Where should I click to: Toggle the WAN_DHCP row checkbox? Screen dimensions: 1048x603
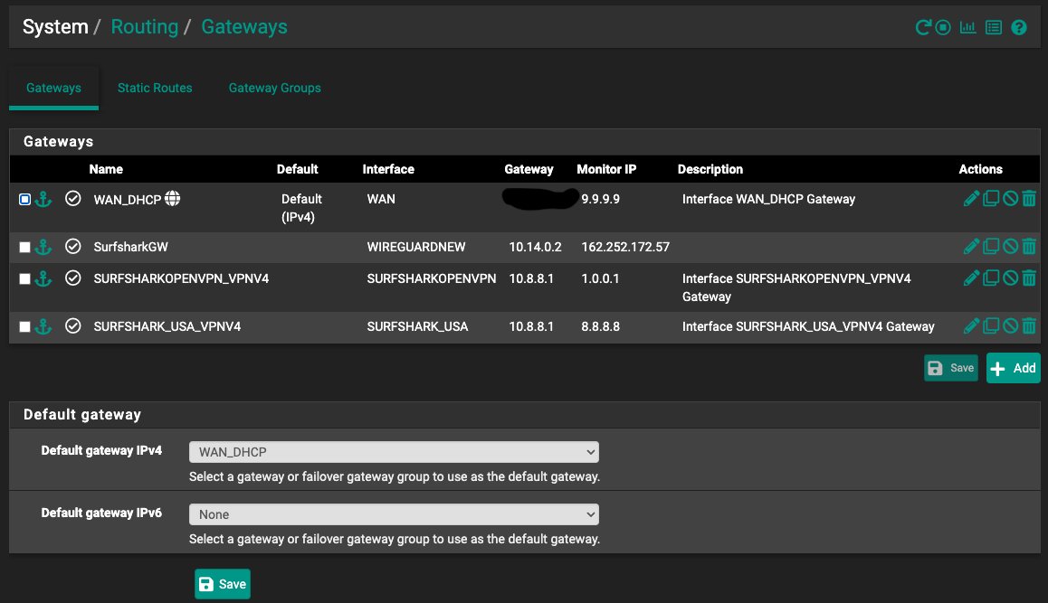pyautogui.click(x=24, y=200)
